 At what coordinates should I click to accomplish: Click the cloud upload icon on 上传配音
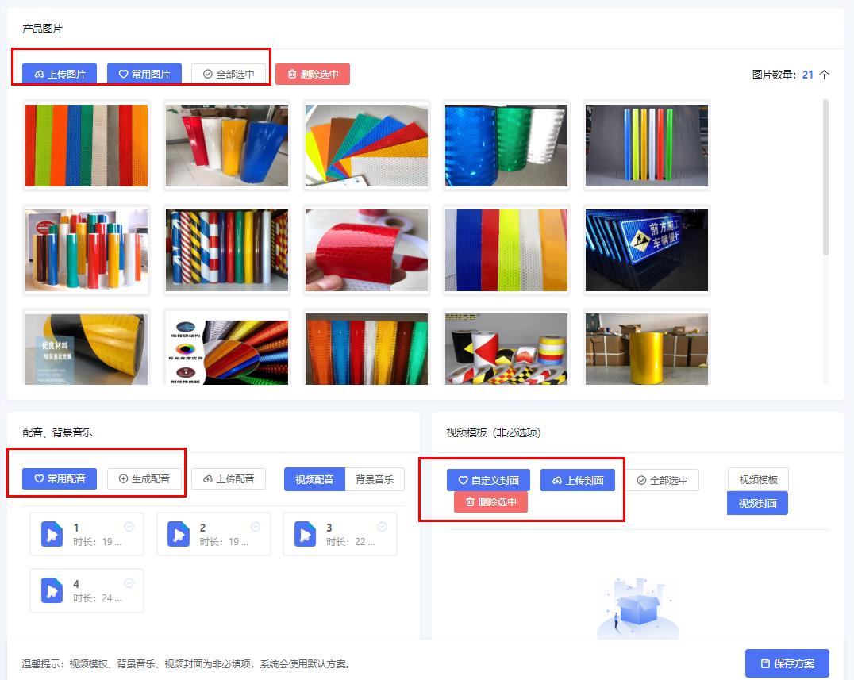[208, 478]
